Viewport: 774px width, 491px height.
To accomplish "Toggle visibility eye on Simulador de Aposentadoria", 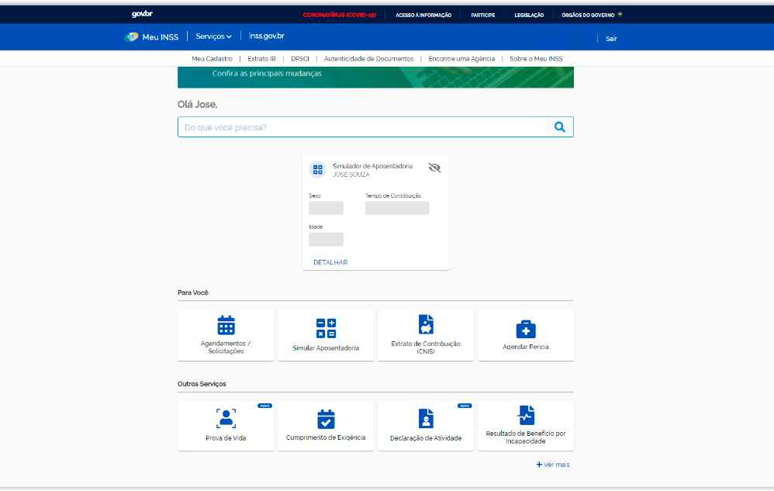I will click(434, 168).
